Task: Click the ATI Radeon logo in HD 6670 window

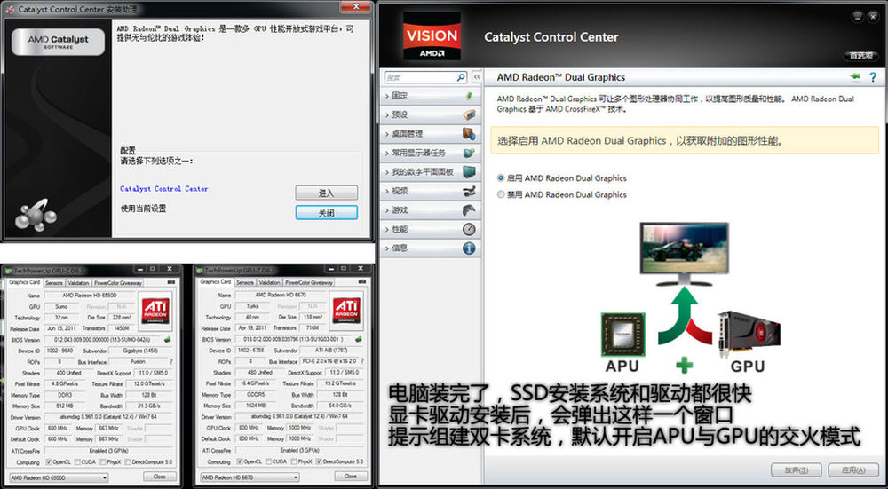Action: pos(346,310)
